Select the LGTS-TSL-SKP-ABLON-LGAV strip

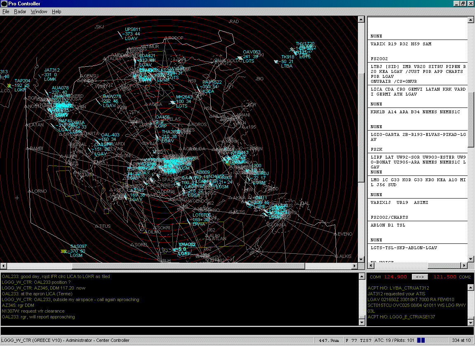417,253
